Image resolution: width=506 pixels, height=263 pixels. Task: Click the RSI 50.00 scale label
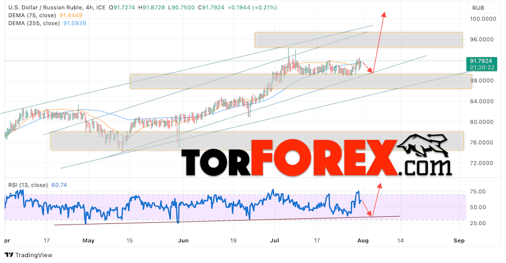pyautogui.click(x=477, y=207)
